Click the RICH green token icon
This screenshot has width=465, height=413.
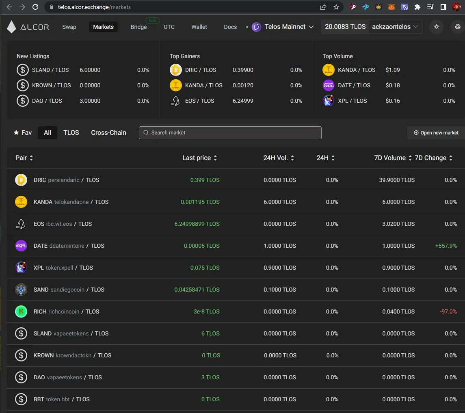tap(21, 311)
